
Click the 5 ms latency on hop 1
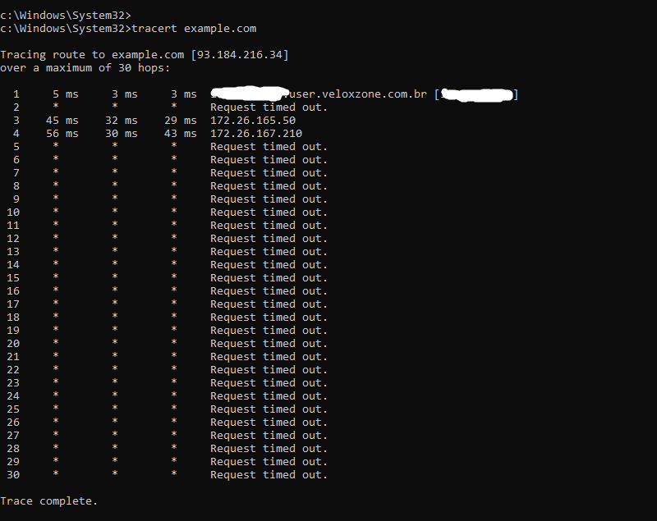(66, 94)
